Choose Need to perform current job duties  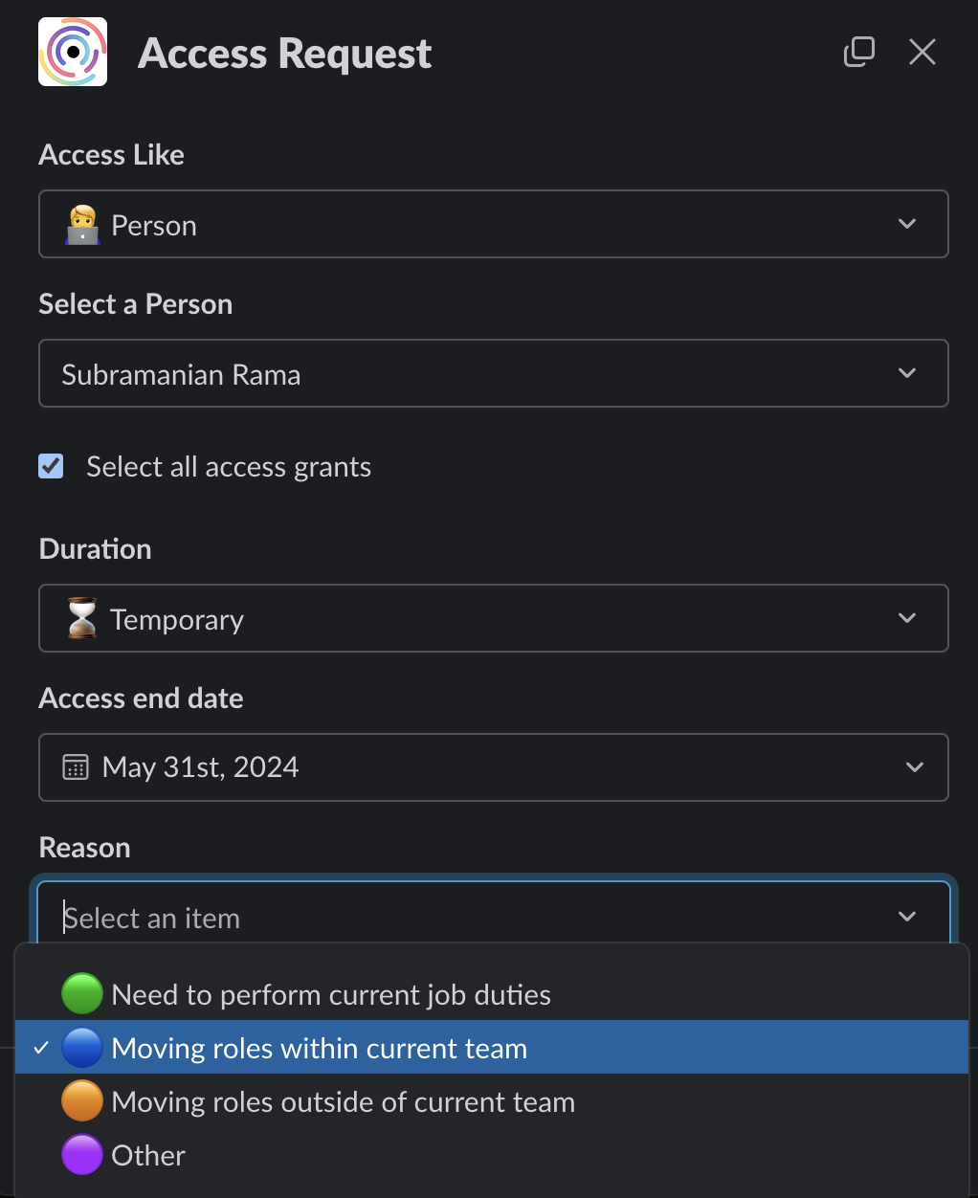(331, 994)
